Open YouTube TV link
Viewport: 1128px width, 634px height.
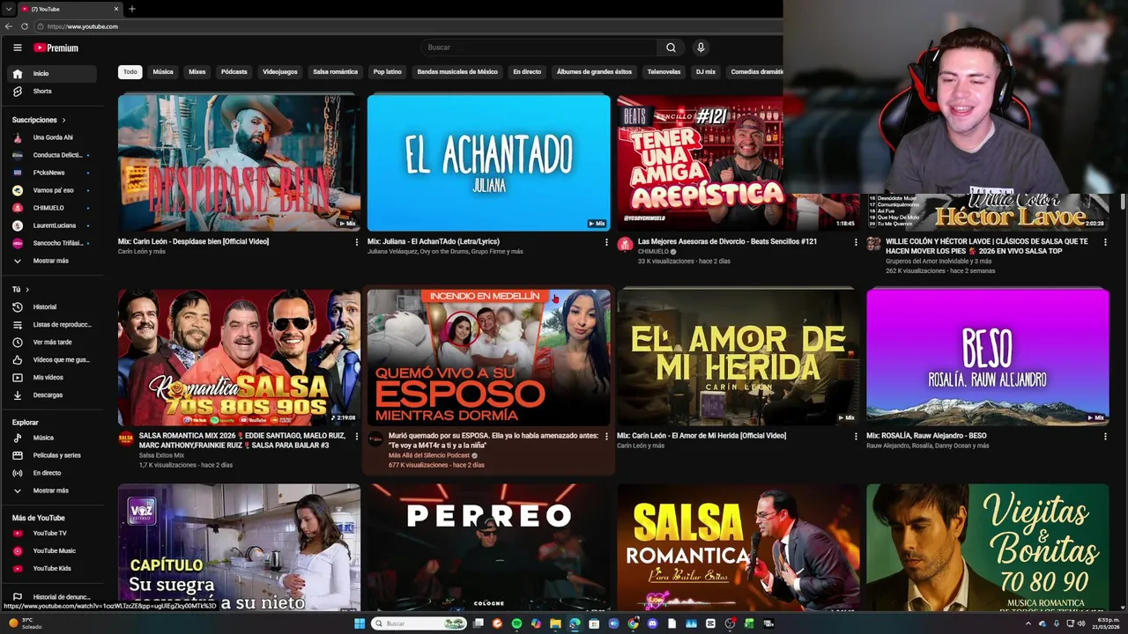pyautogui.click(x=53, y=533)
